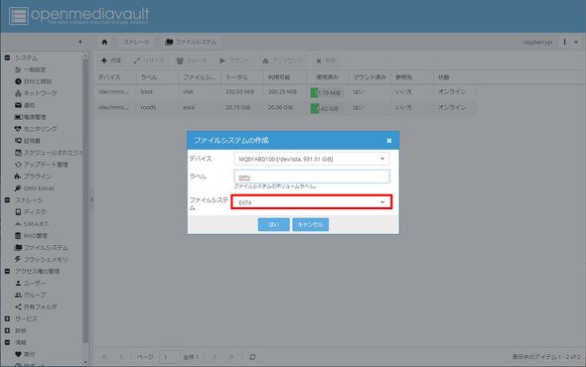The image size is (586, 367).
Task: Click the ラベル text field
Action: (x=312, y=177)
